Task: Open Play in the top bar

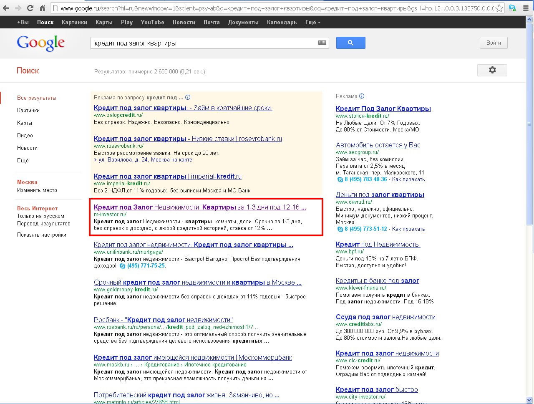Action: point(127,22)
